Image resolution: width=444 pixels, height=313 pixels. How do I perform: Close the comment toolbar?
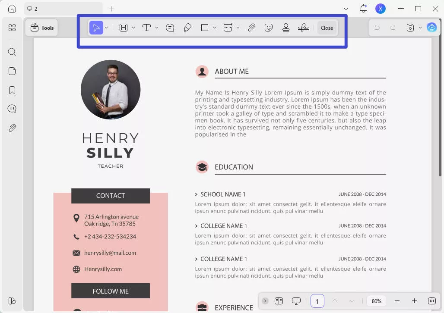pyautogui.click(x=327, y=28)
